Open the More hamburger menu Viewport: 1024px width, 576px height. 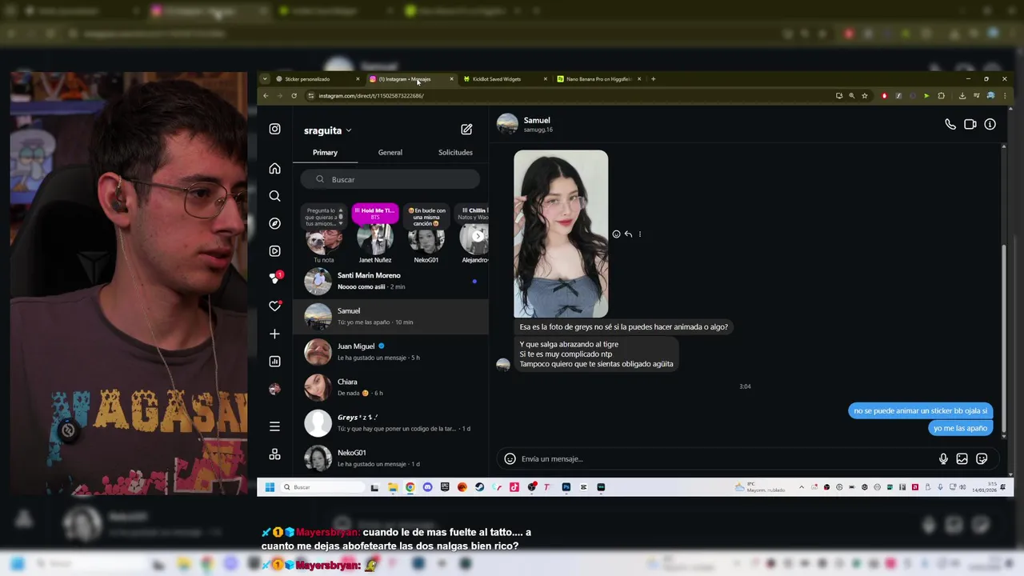[274, 426]
